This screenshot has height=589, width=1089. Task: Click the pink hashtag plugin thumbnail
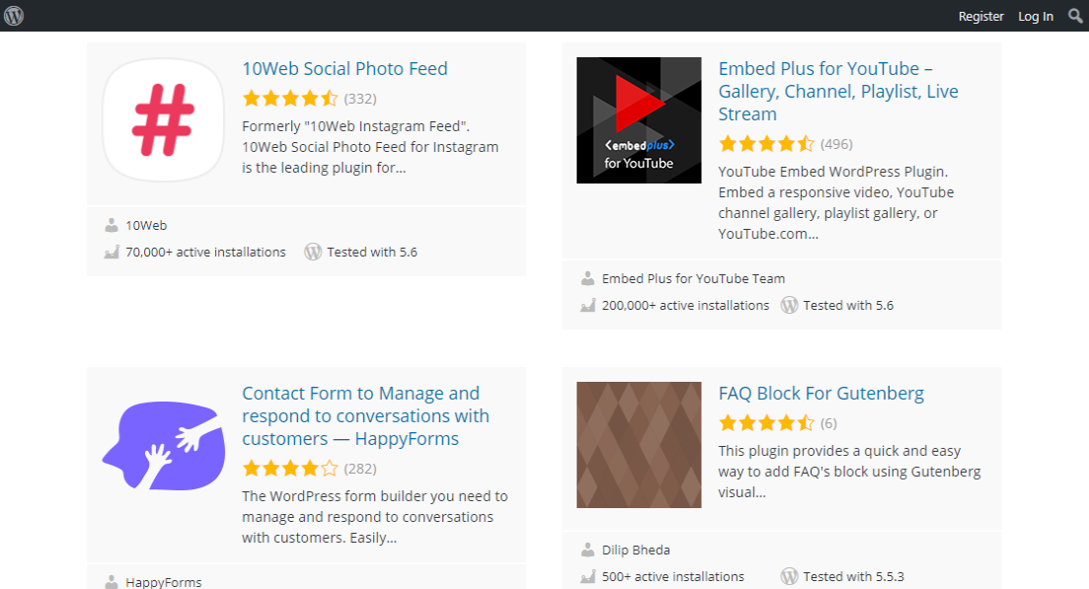tap(163, 120)
